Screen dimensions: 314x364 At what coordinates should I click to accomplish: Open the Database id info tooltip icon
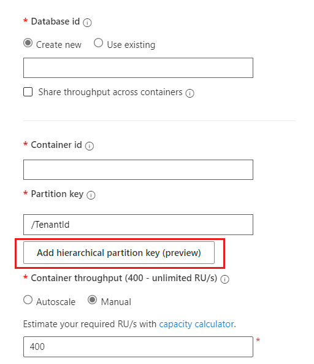coord(87,23)
